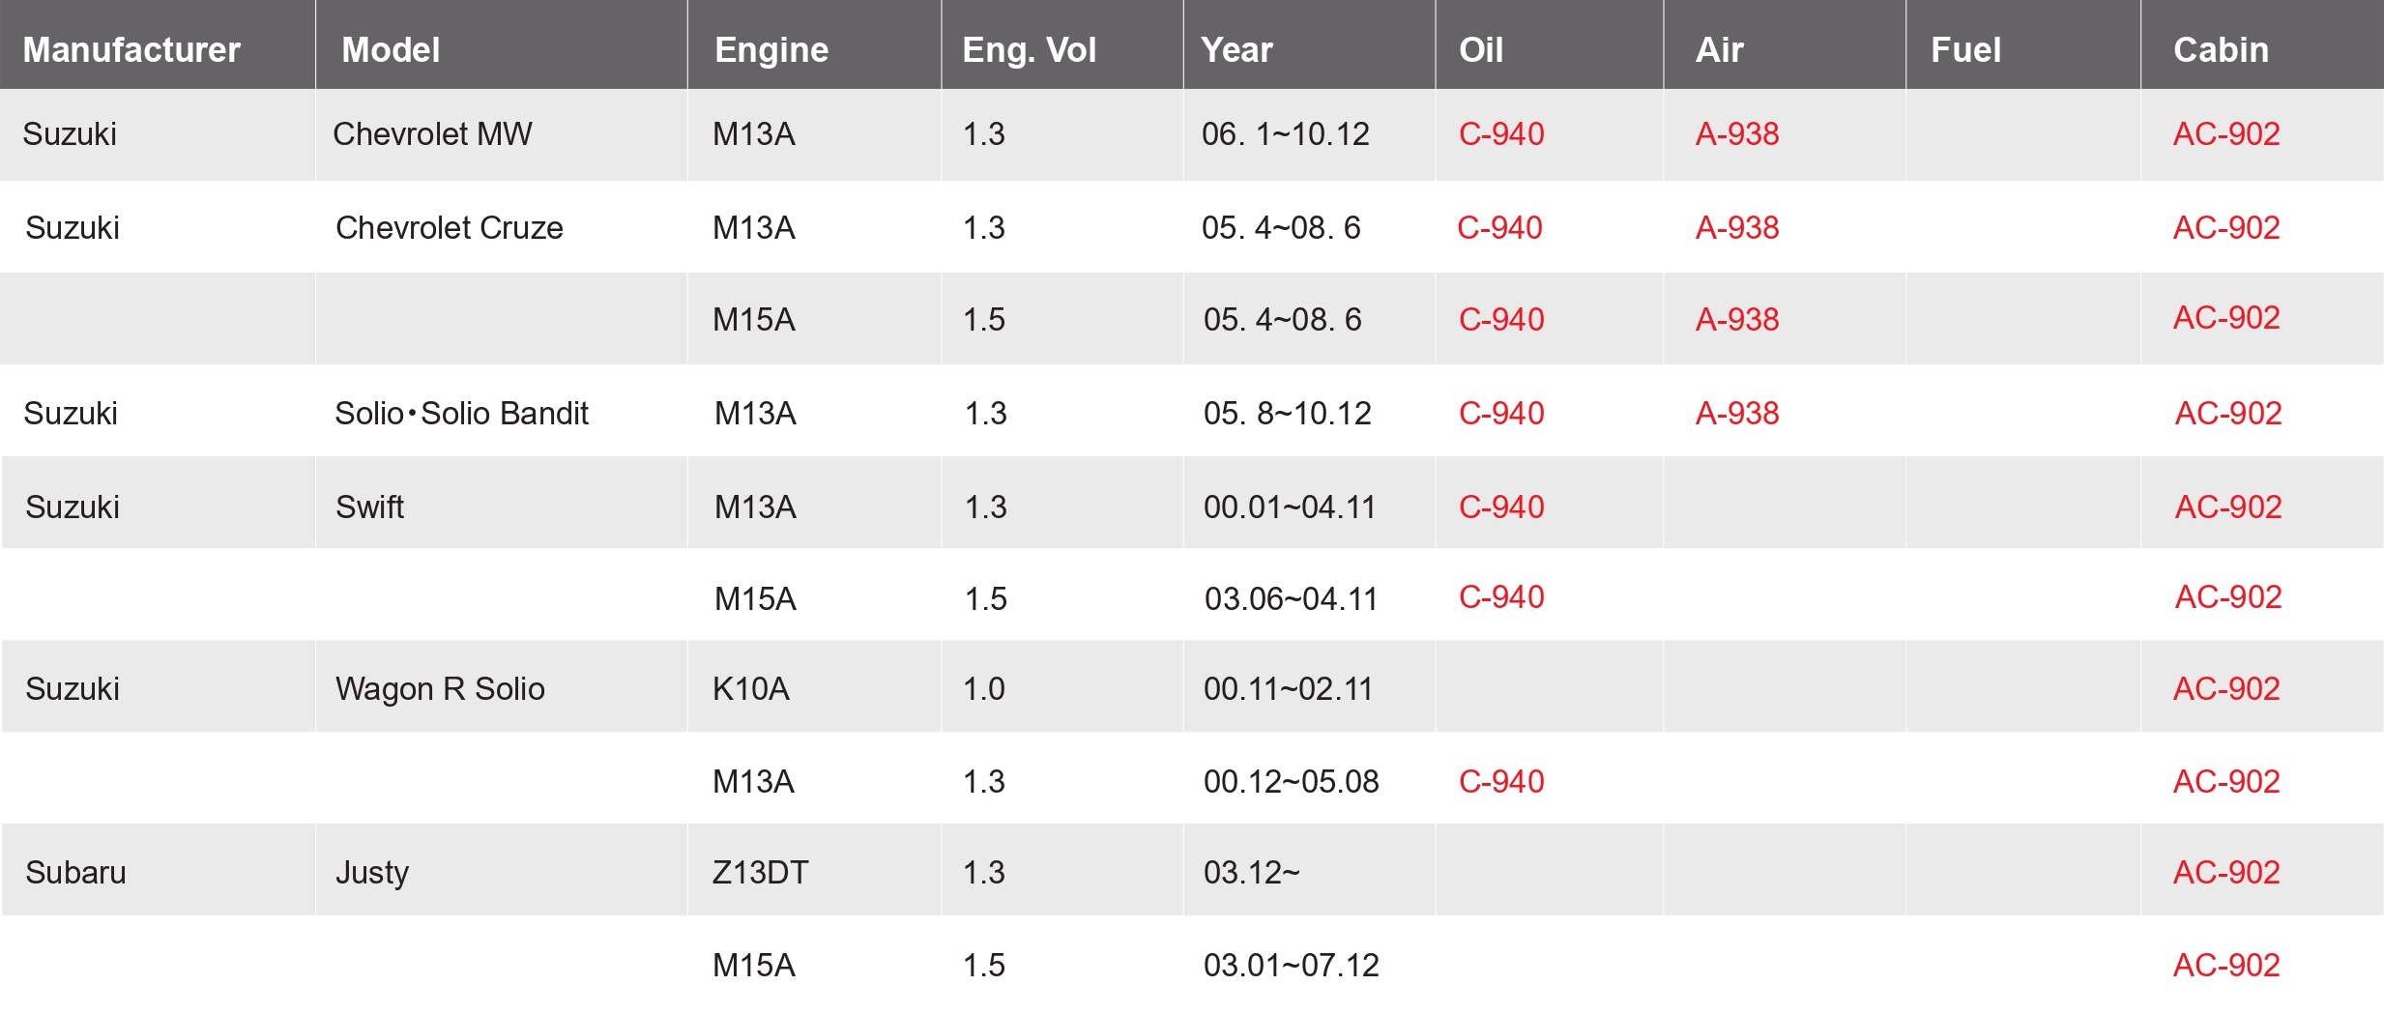
Task: Click M13A engine in Swift row
Action: (755, 507)
